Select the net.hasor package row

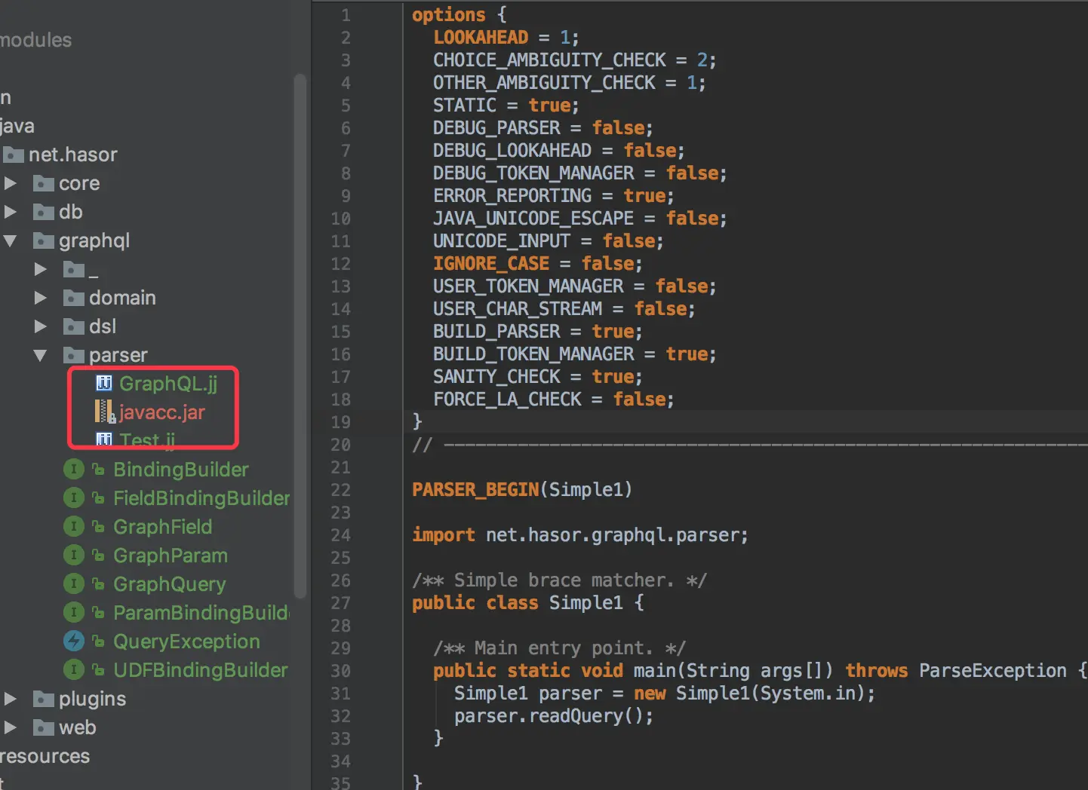coord(73,155)
